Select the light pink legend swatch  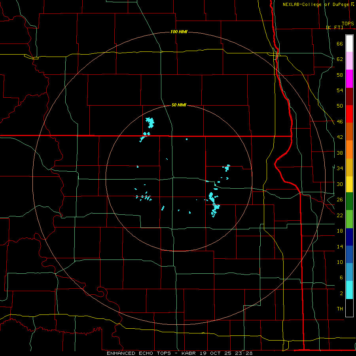coord(349,61)
